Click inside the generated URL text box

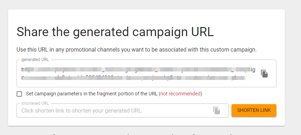tap(146, 73)
